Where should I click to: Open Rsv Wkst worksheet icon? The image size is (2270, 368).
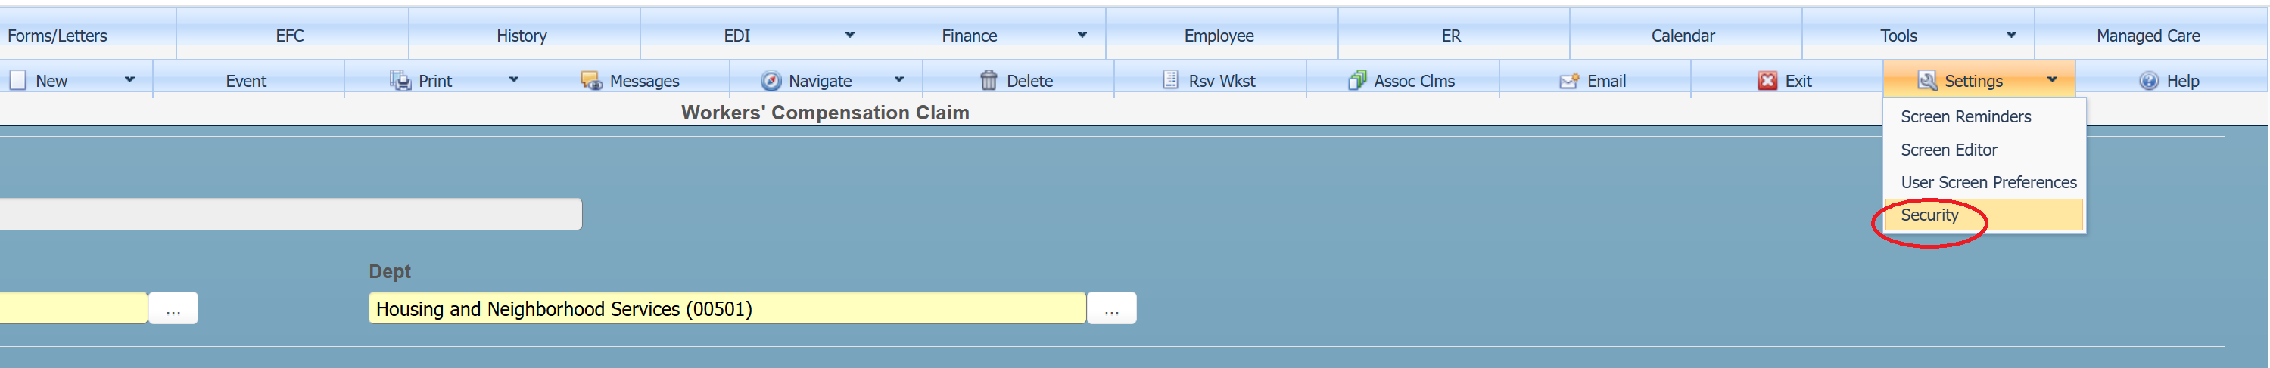(1170, 80)
